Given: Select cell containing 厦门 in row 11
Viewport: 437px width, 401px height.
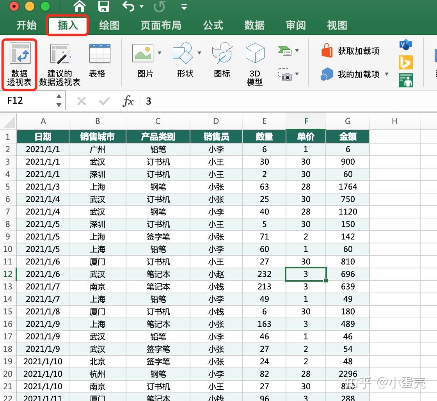Looking at the screenshot, I should pos(98,262).
